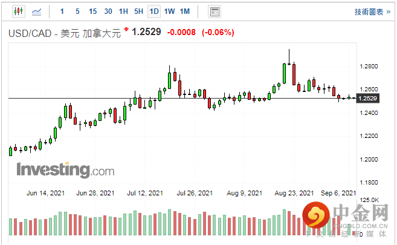Choose the 30 minute timeframe

[x=108, y=11]
